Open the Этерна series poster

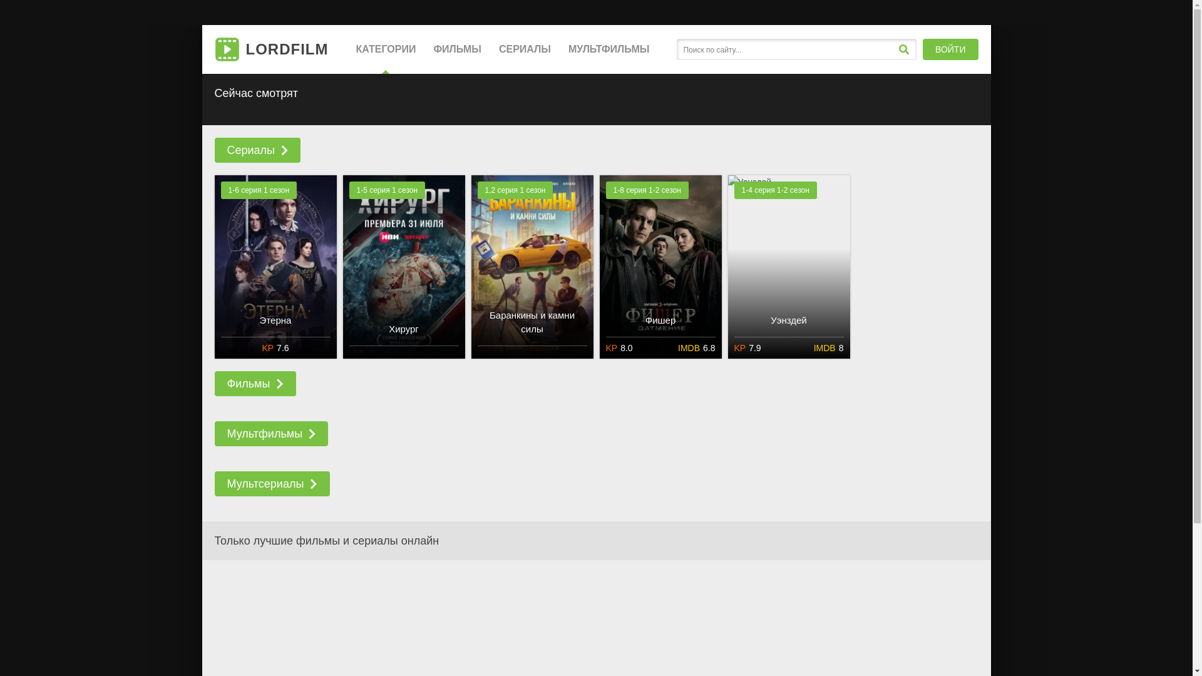pyautogui.click(x=275, y=267)
